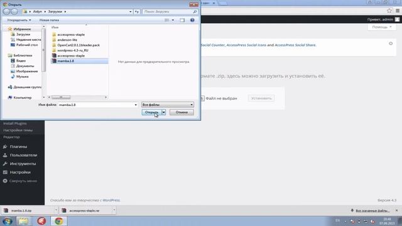The height and width of the screenshot is (226, 402).
Task: Click the Все скачанные файлы link
Action: pyautogui.click(x=372, y=211)
